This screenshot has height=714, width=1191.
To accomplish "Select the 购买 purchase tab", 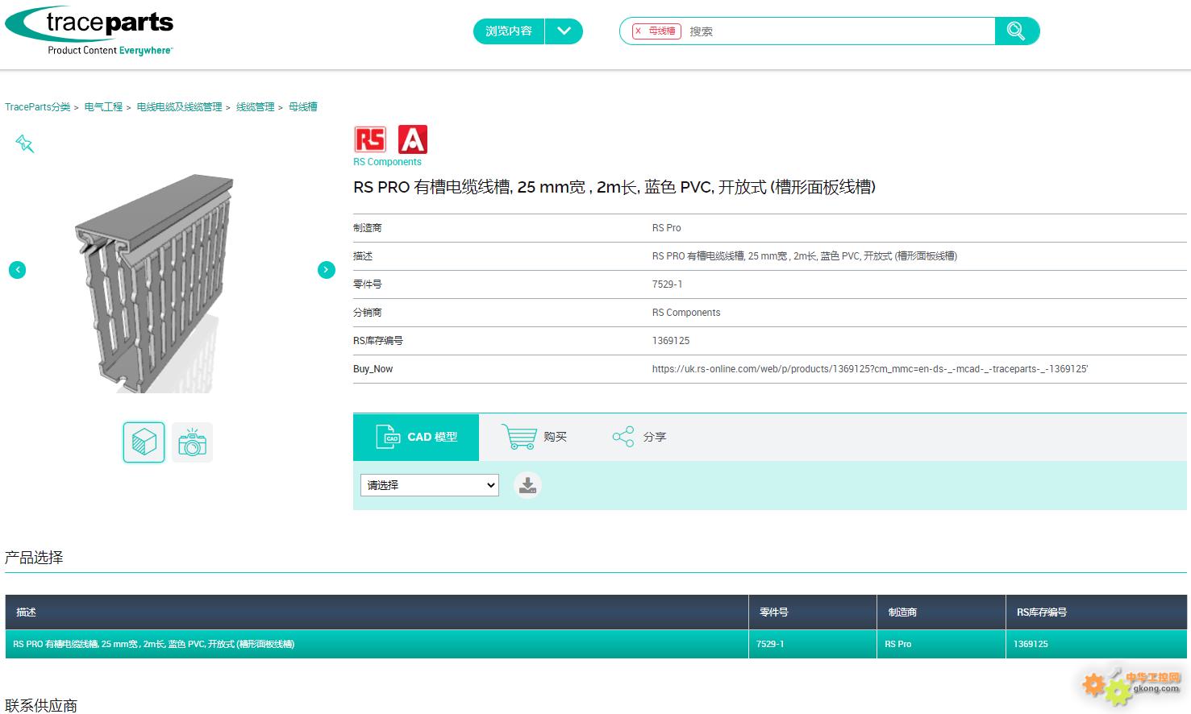I will coord(535,438).
